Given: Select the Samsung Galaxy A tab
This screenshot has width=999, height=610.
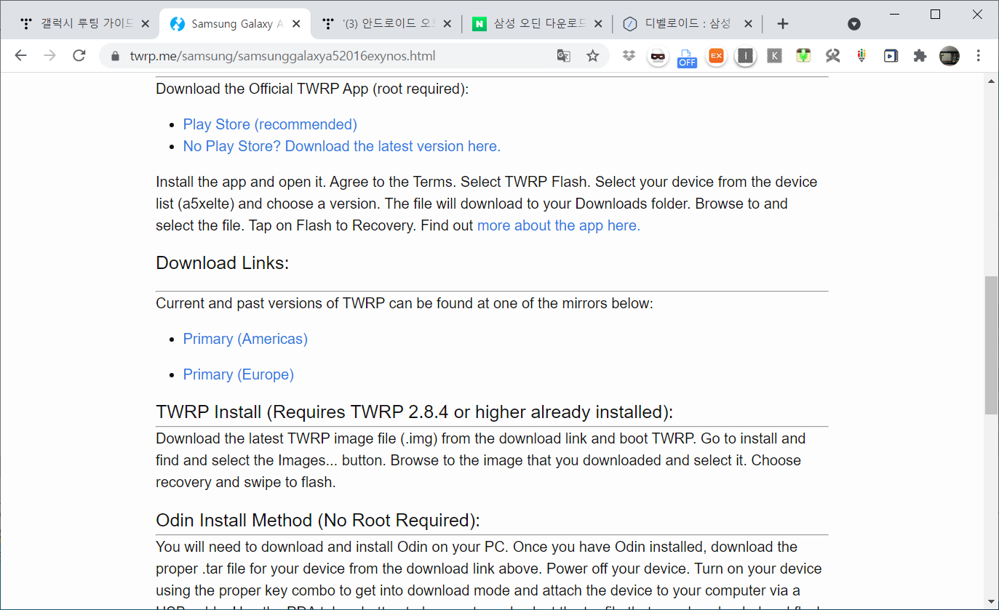Looking at the screenshot, I should pos(234,24).
